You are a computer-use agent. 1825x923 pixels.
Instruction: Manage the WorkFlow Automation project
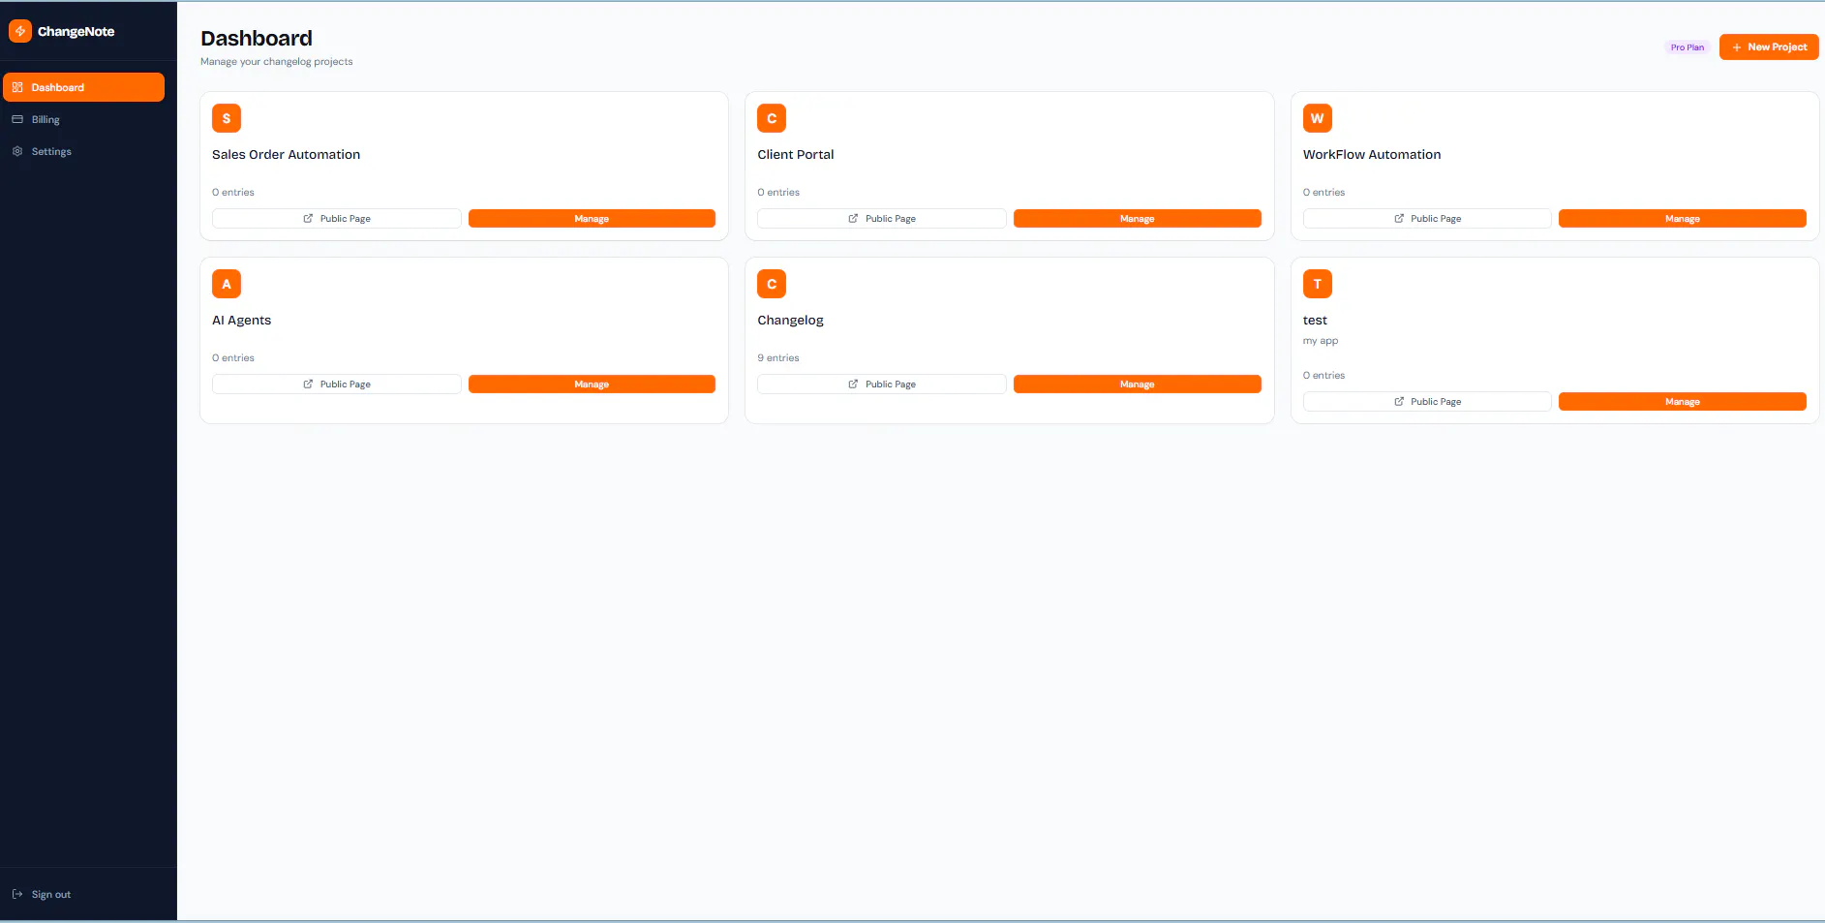point(1683,219)
